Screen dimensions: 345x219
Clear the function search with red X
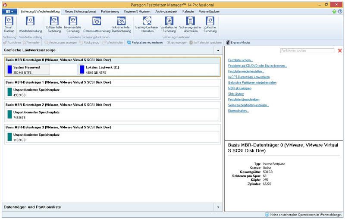340,50
